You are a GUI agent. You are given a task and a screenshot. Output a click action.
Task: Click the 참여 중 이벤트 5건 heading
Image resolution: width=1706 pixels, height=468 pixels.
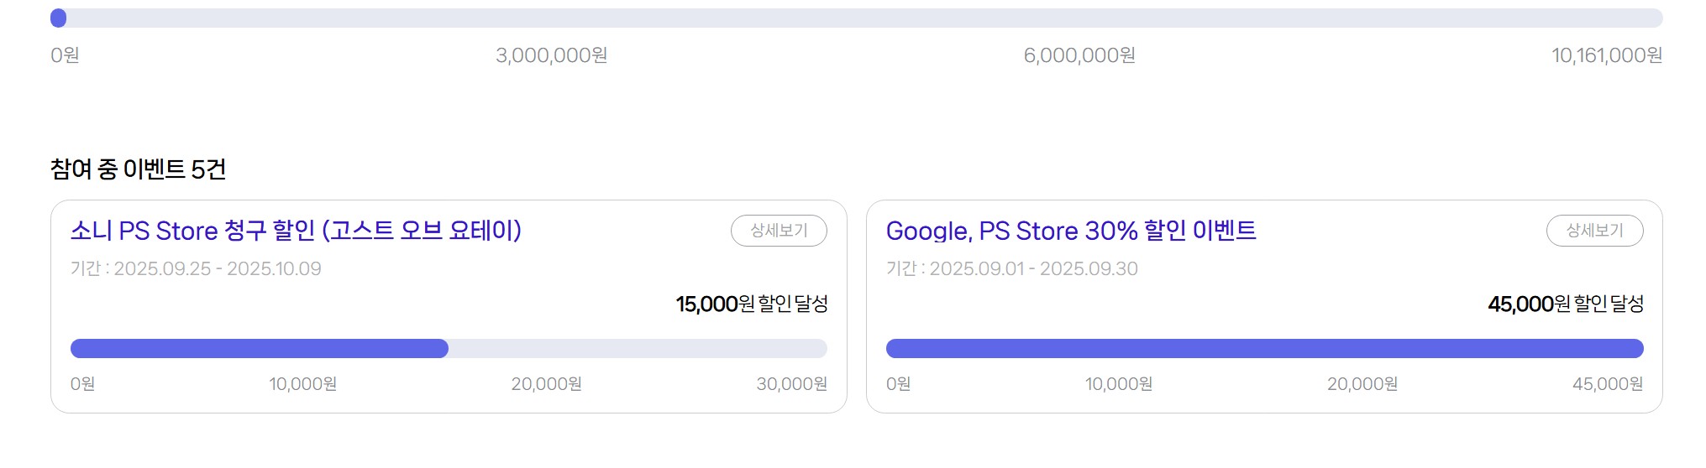[x=139, y=169]
